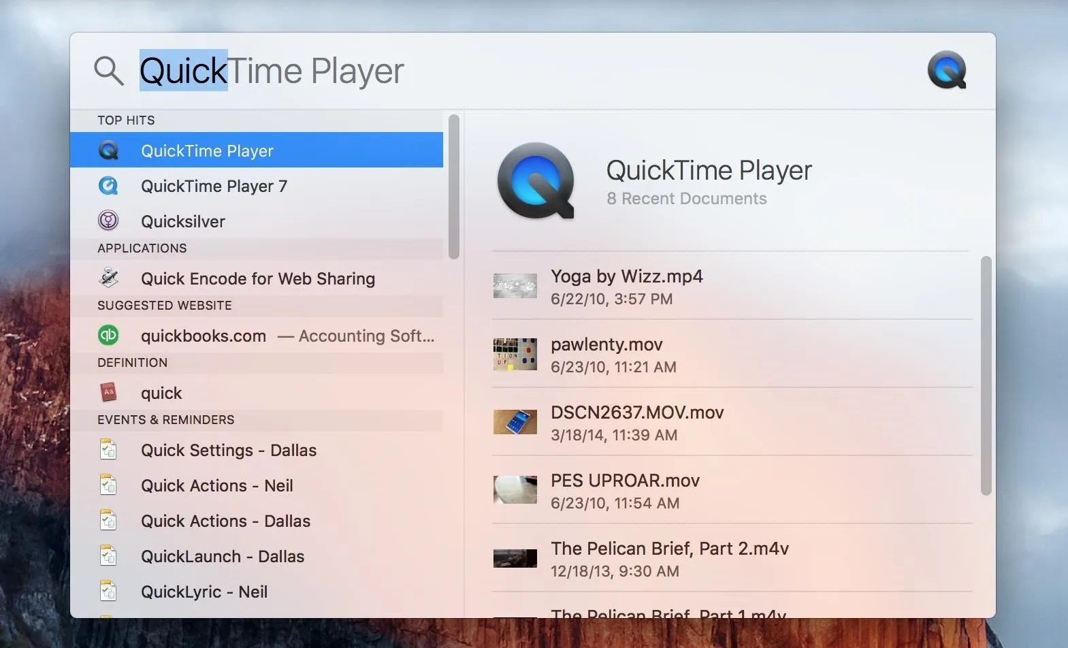
Task: Click the QuickTime icon in search bar
Action: pyautogui.click(x=947, y=70)
